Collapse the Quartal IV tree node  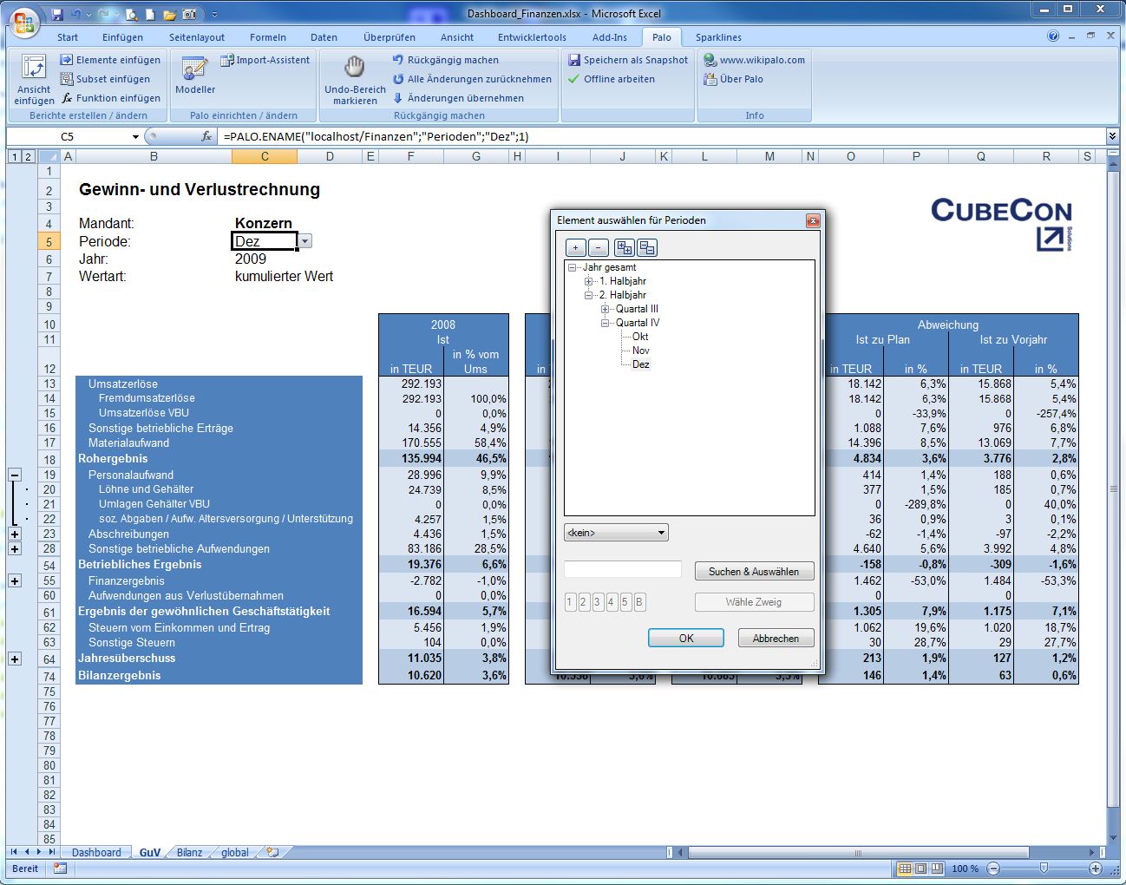(606, 323)
